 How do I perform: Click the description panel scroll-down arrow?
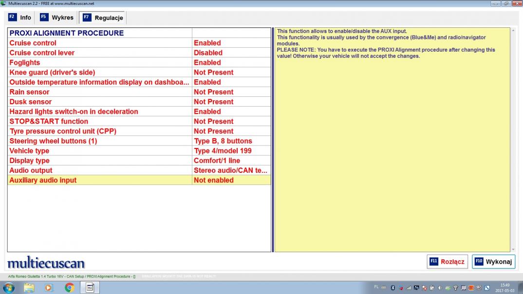(513, 249)
